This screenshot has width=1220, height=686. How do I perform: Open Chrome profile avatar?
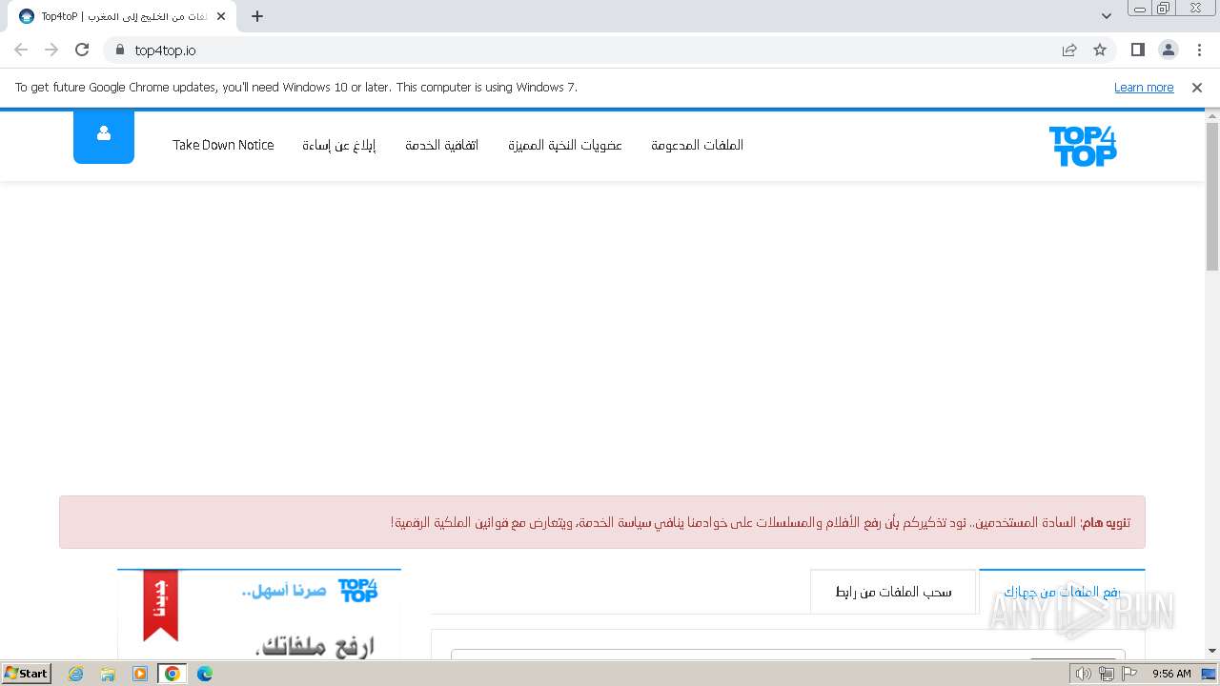[1169, 50]
